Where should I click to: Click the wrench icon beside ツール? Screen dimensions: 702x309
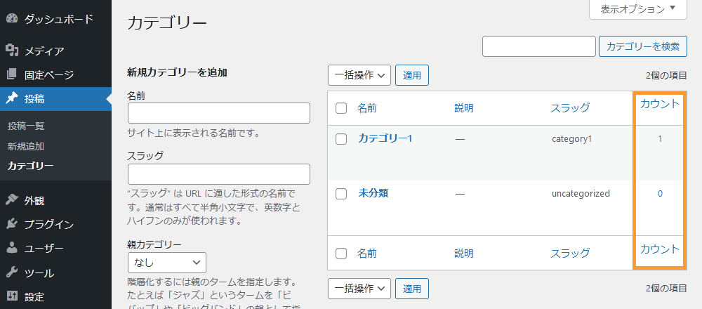pos(12,272)
